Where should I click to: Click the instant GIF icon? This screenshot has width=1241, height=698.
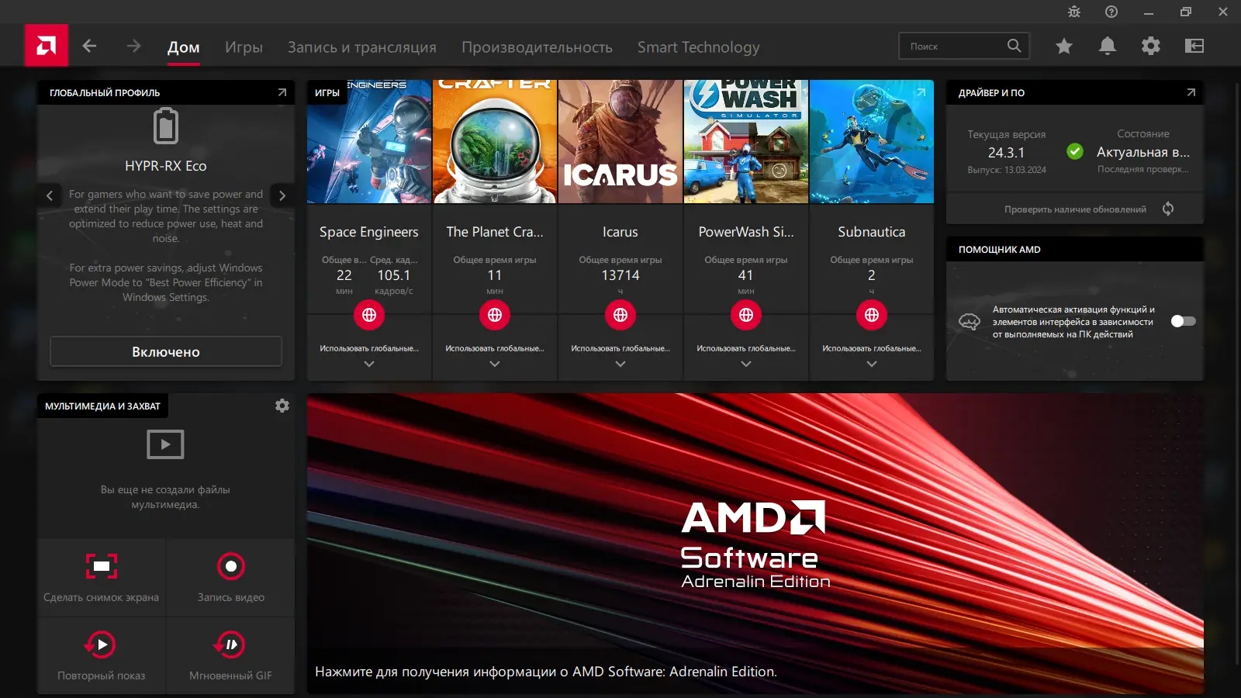[230, 644]
